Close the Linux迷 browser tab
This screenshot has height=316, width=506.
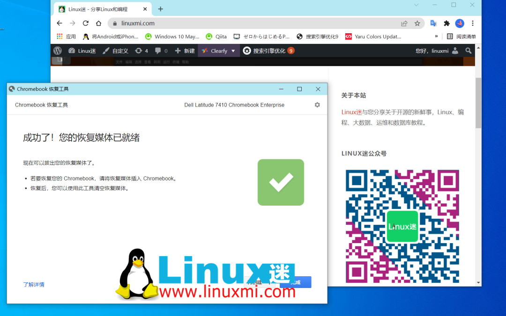click(x=145, y=9)
